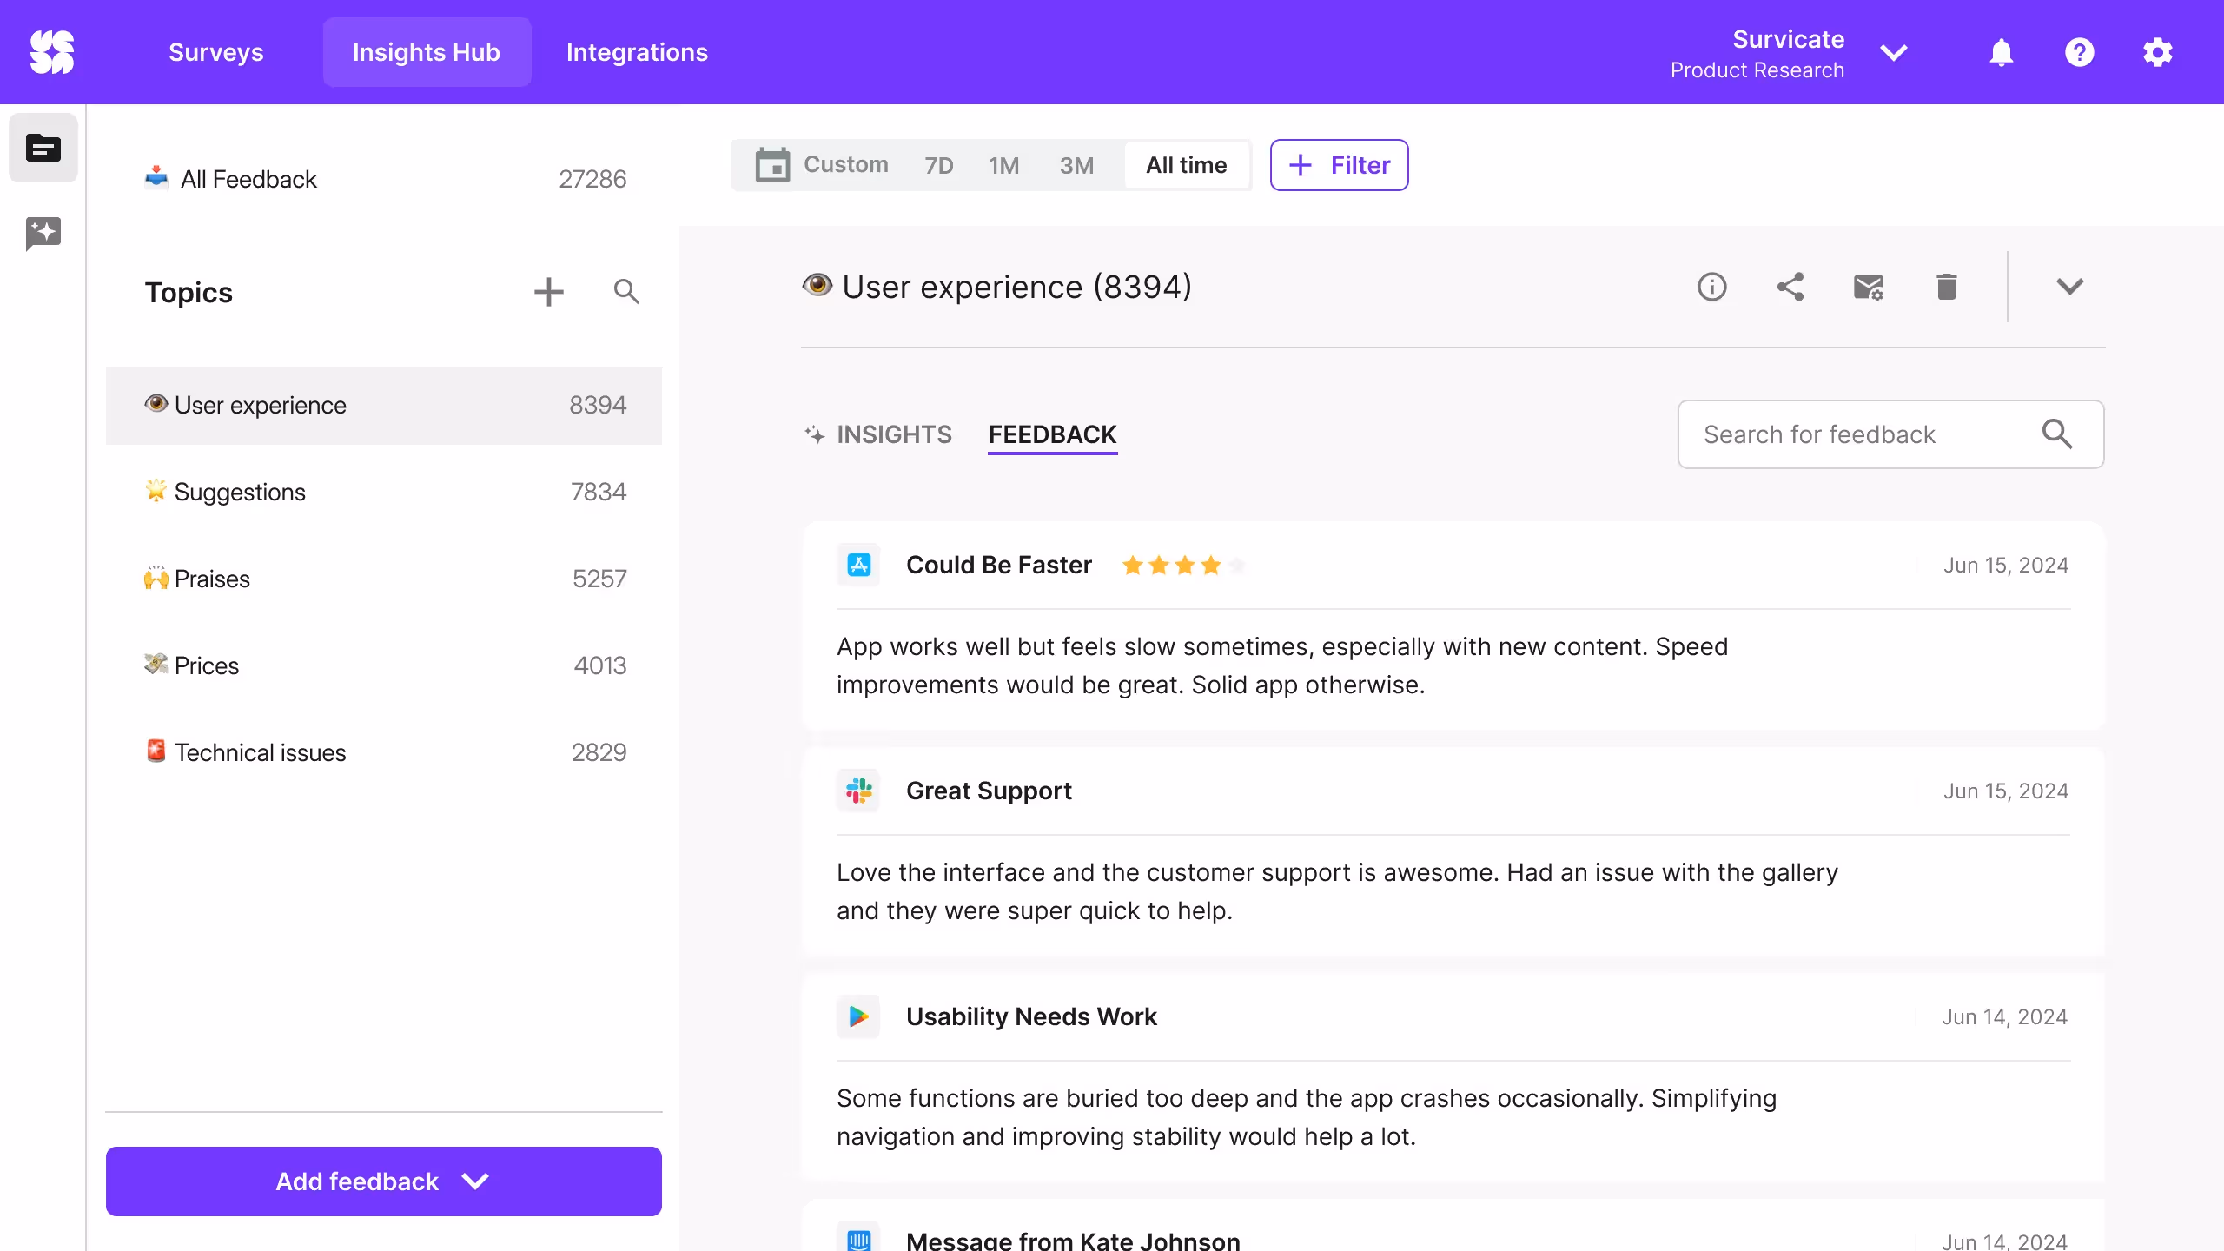Click the Topics heading

coord(189,292)
